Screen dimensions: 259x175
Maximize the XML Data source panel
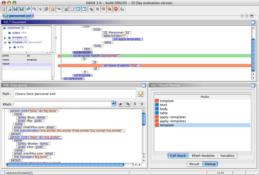point(144,85)
